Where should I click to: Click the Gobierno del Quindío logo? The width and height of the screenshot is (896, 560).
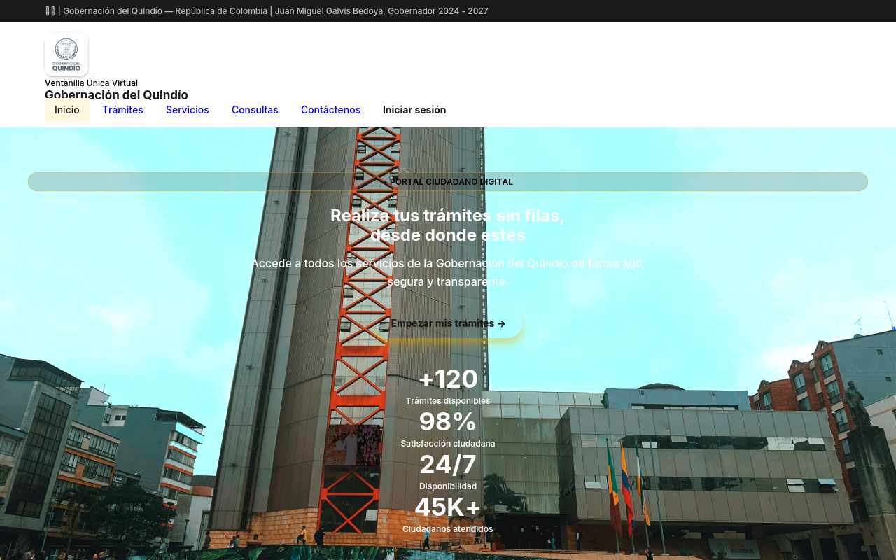66,55
